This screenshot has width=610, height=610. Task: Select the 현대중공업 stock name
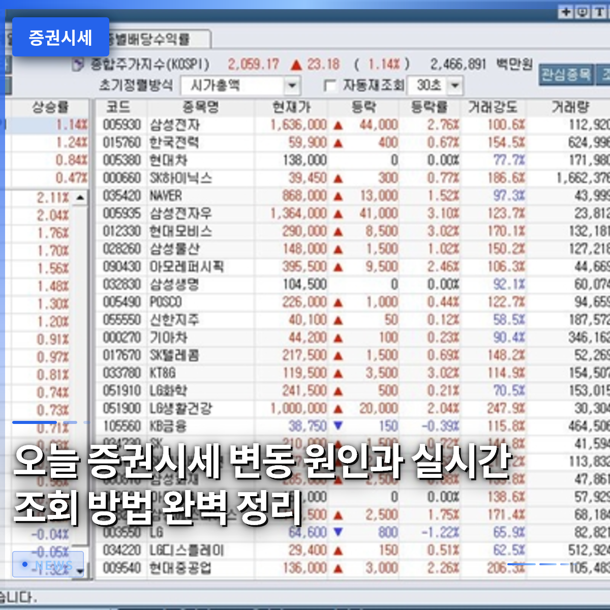180,568
